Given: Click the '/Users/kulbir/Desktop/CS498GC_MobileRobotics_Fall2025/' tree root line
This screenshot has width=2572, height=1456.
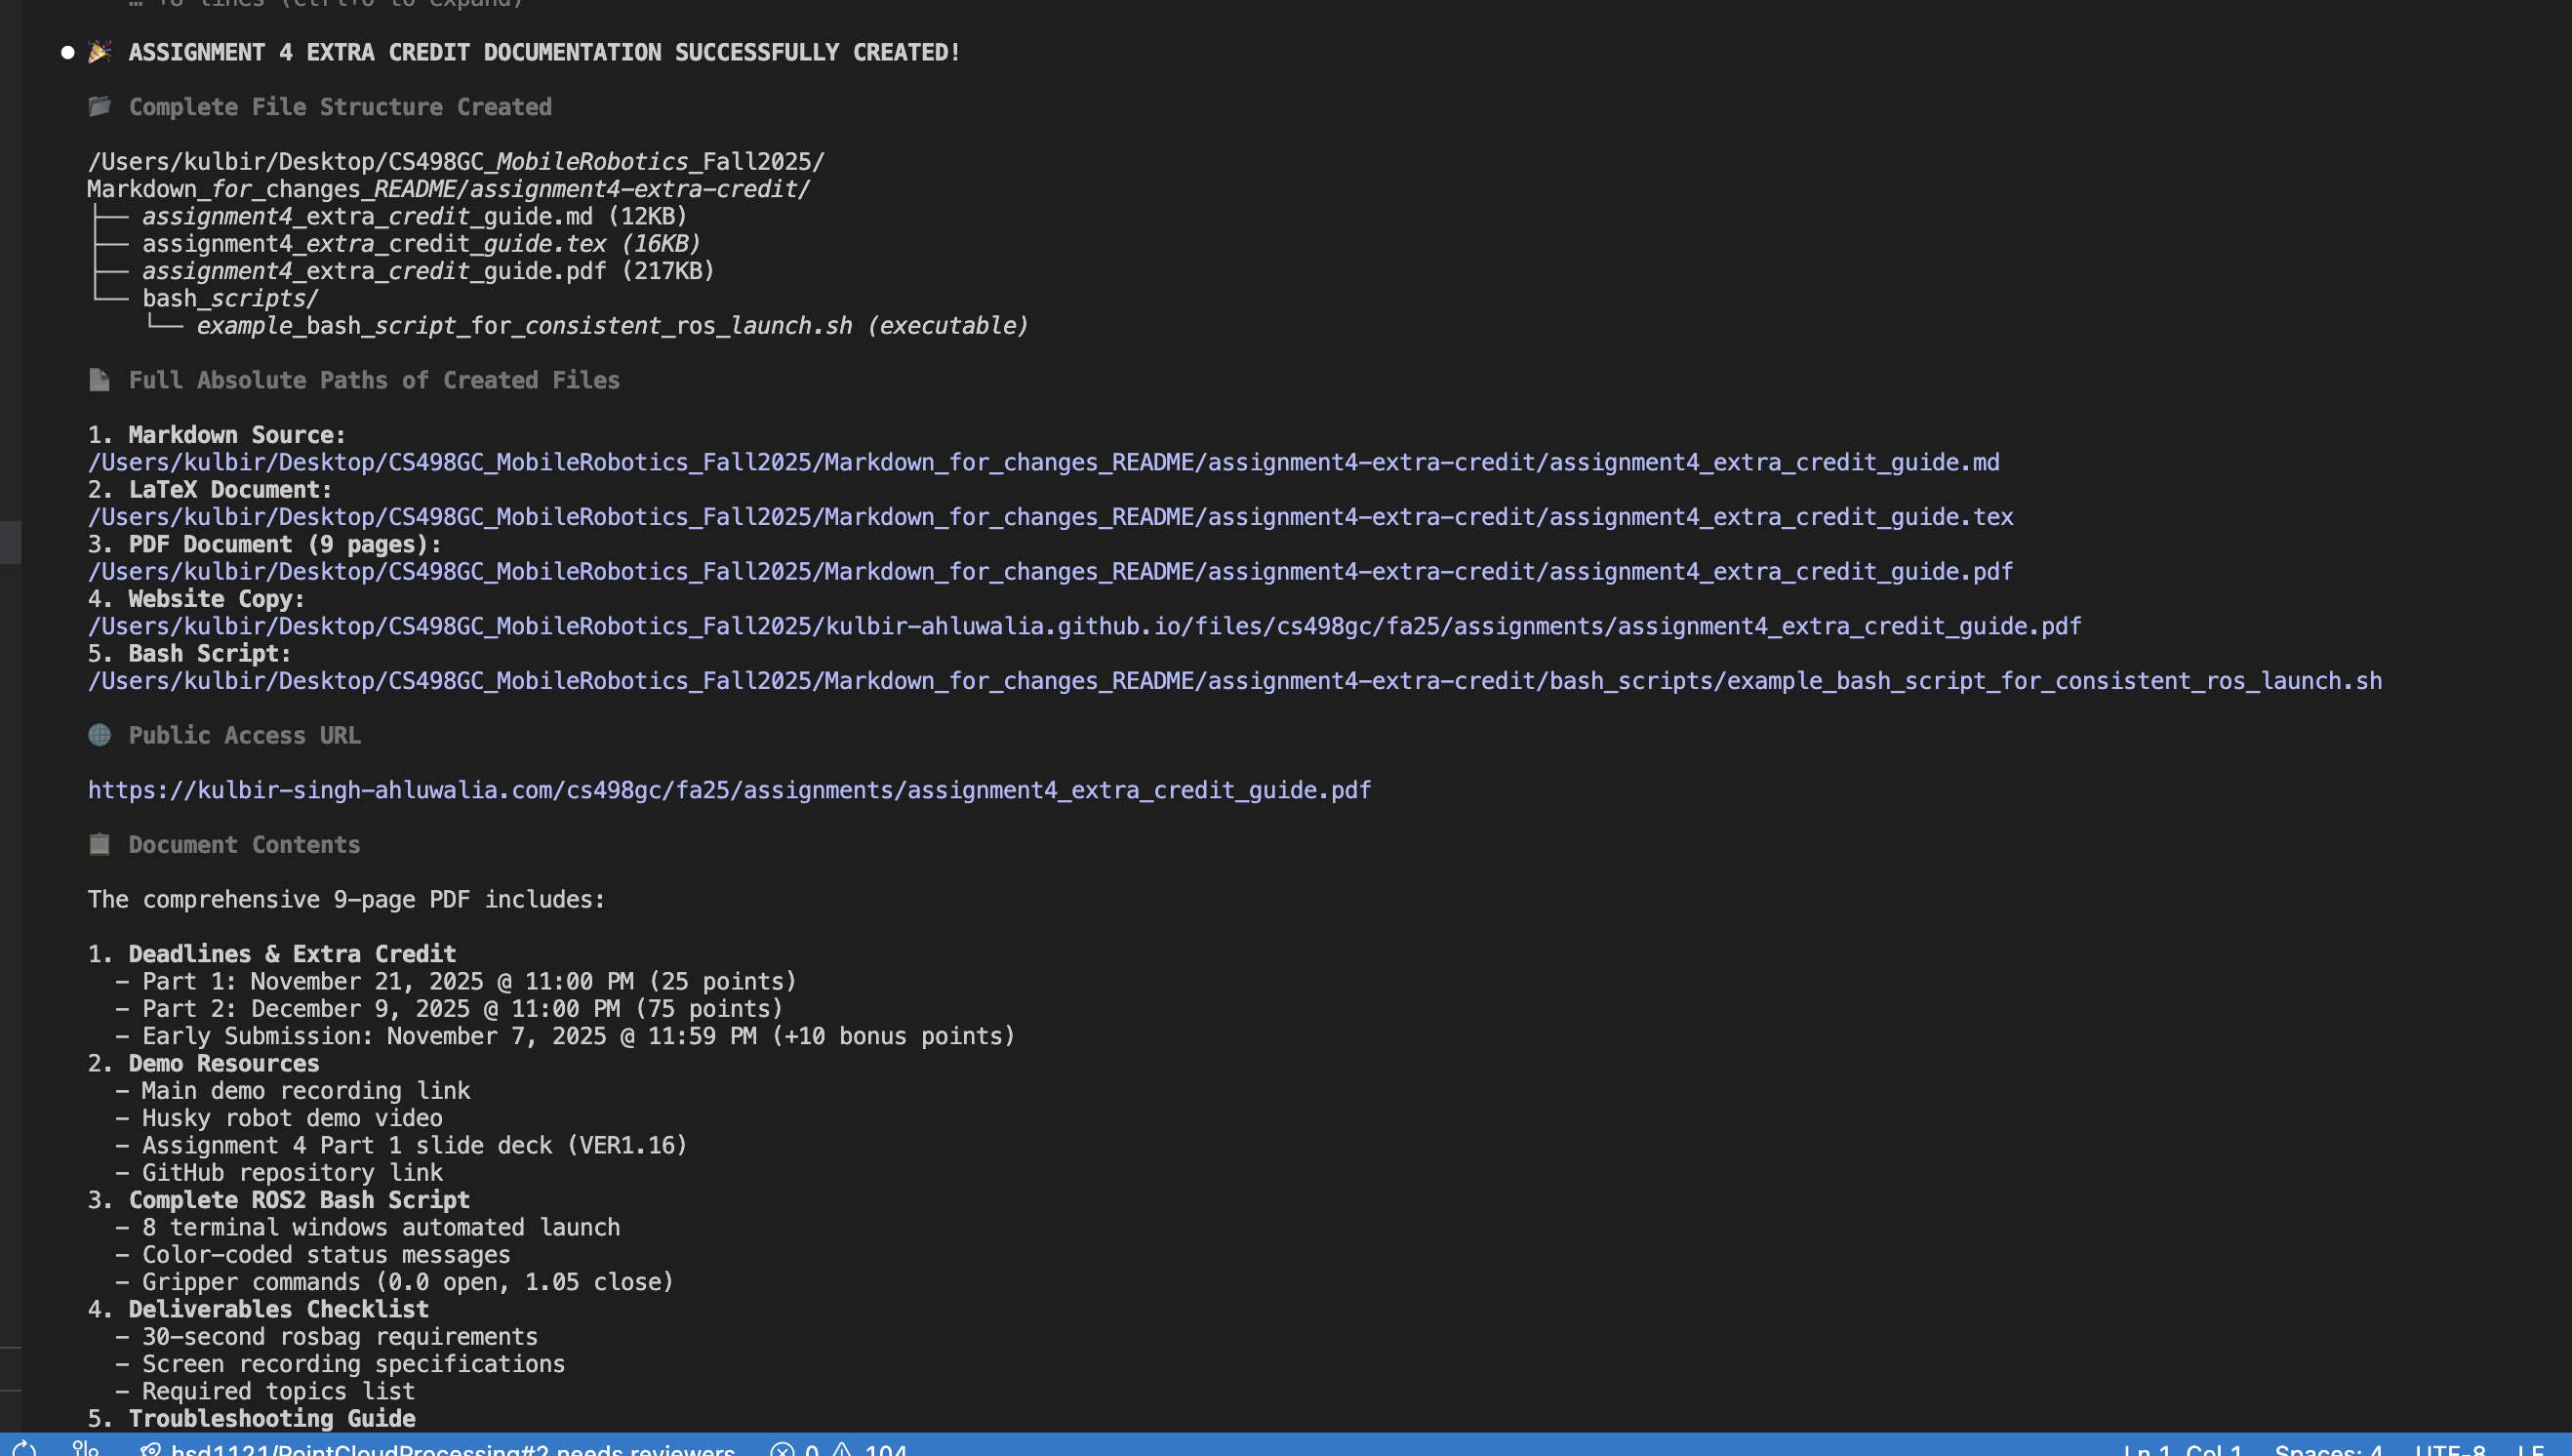Looking at the screenshot, I should pyautogui.click(x=456, y=162).
